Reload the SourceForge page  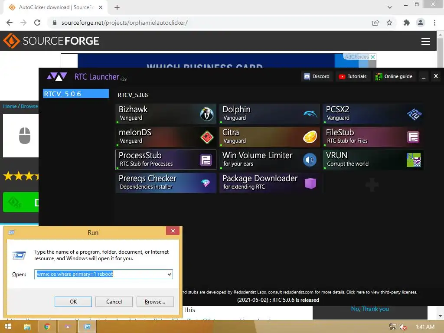37,23
